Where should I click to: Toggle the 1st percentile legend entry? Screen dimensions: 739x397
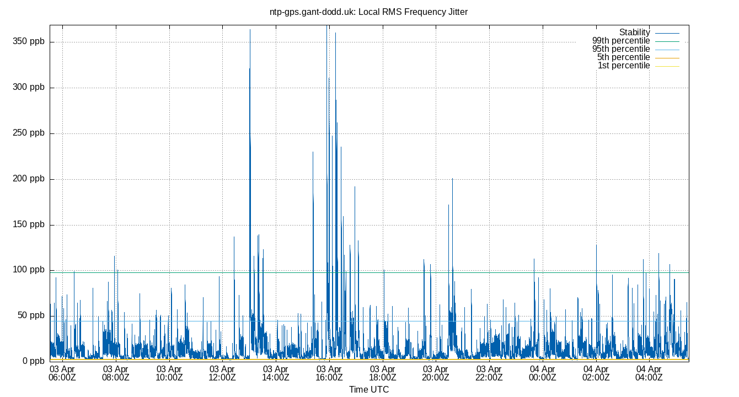coord(624,65)
